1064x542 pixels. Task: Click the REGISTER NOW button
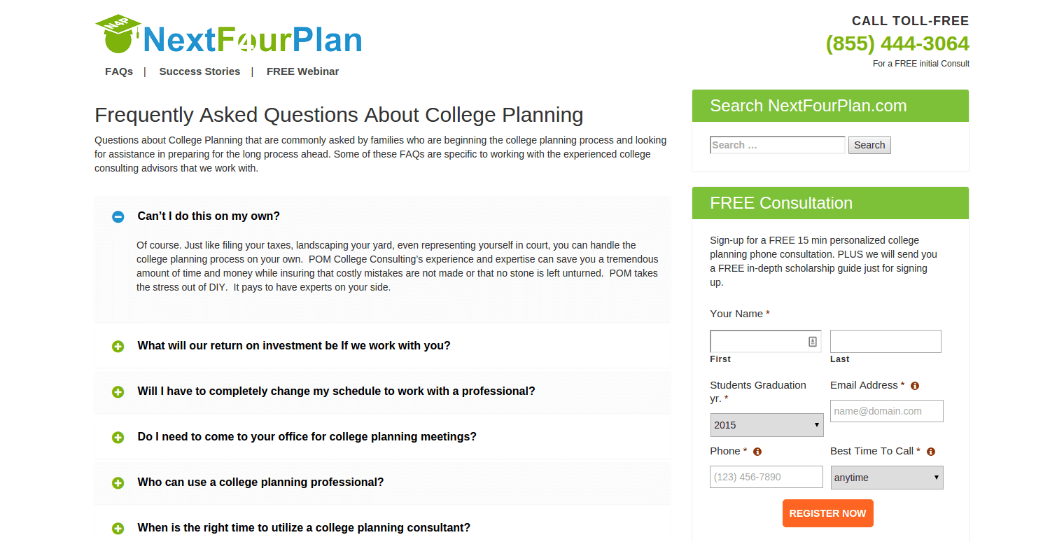click(827, 513)
